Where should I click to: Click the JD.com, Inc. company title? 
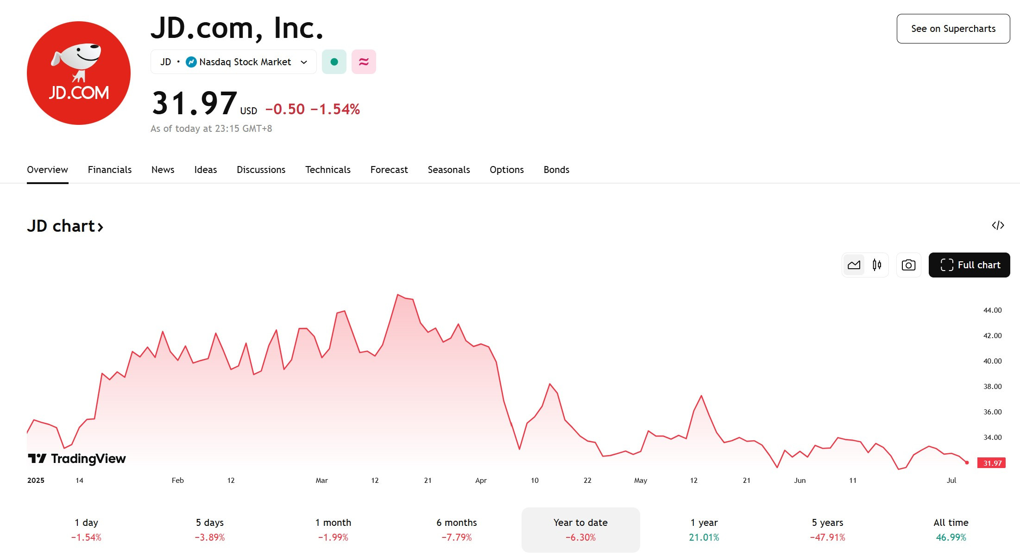tap(237, 29)
